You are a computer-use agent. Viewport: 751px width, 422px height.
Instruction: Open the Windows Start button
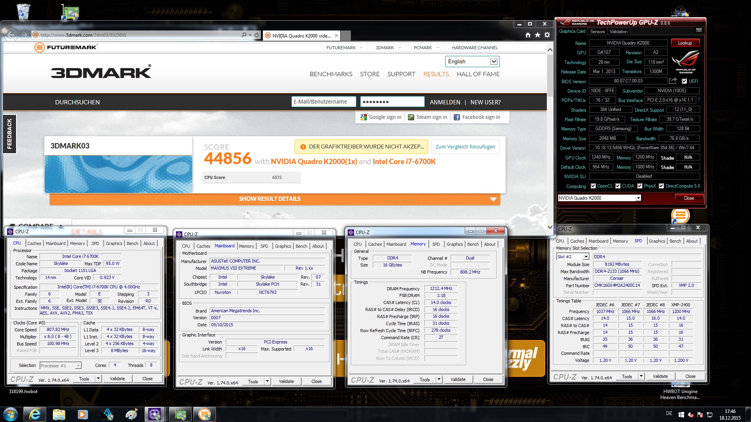(x=11, y=414)
